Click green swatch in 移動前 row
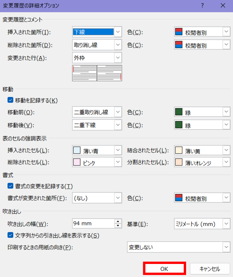 pos(179,112)
